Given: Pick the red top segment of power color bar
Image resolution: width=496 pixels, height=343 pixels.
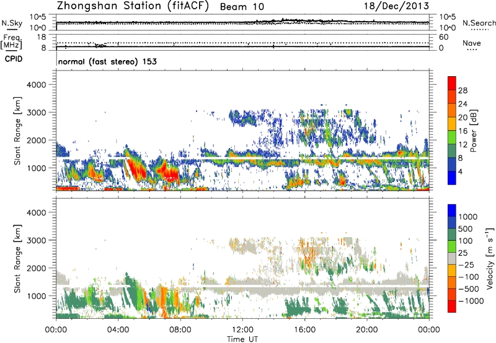Looking at the screenshot, I should click(x=452, y=83).
